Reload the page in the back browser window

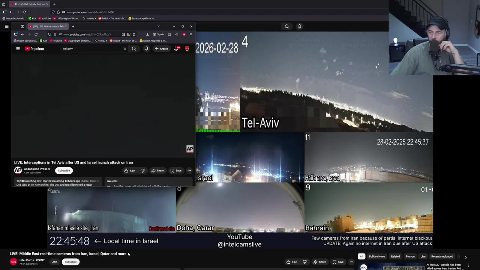click(25, 12)
